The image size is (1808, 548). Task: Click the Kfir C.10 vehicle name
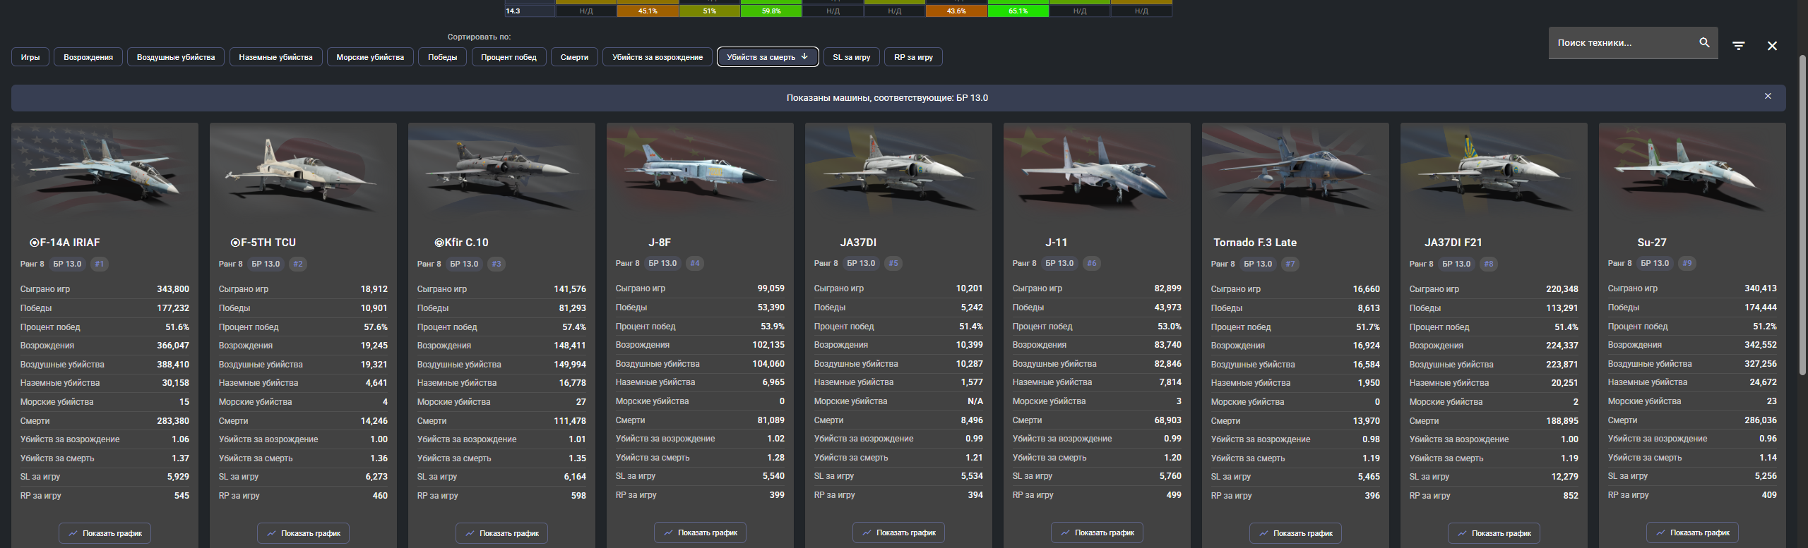coord(462,243)
